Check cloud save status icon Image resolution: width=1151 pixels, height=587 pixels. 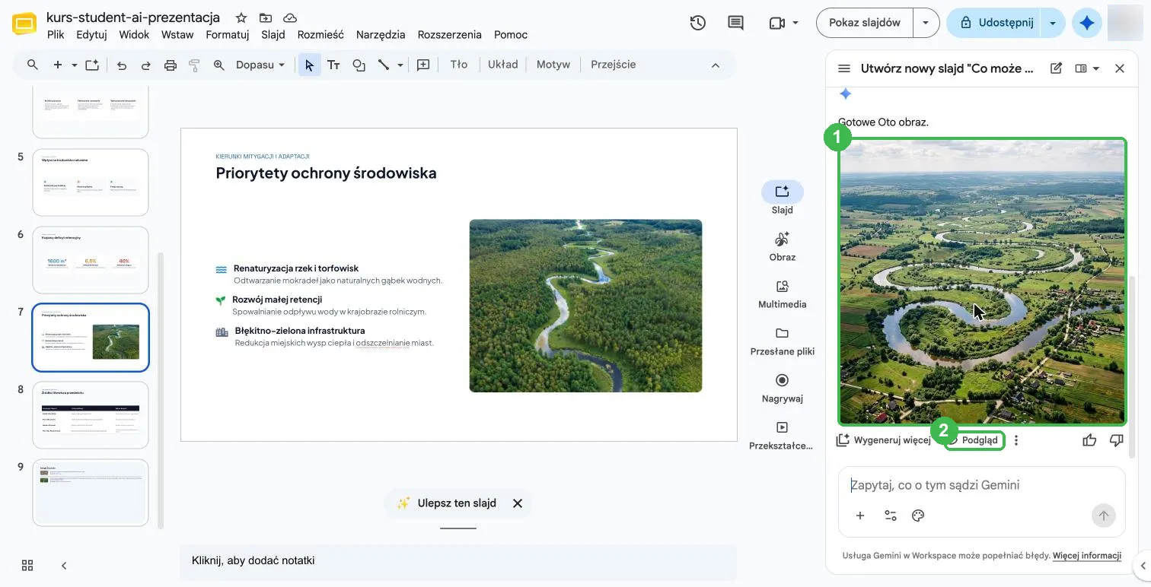(x=290, y=17)
